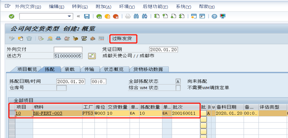Click the yellow batch split button in row 10
288x138 pixels.
[203, 113]
